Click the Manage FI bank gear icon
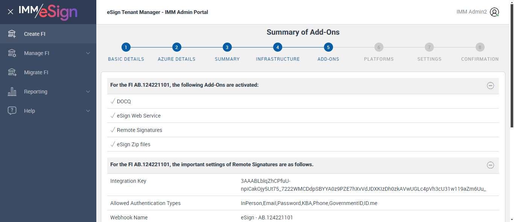 coord(12,53)
